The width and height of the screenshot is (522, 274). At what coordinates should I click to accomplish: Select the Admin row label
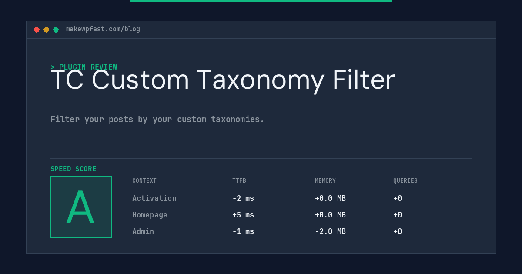click(143, 231)
